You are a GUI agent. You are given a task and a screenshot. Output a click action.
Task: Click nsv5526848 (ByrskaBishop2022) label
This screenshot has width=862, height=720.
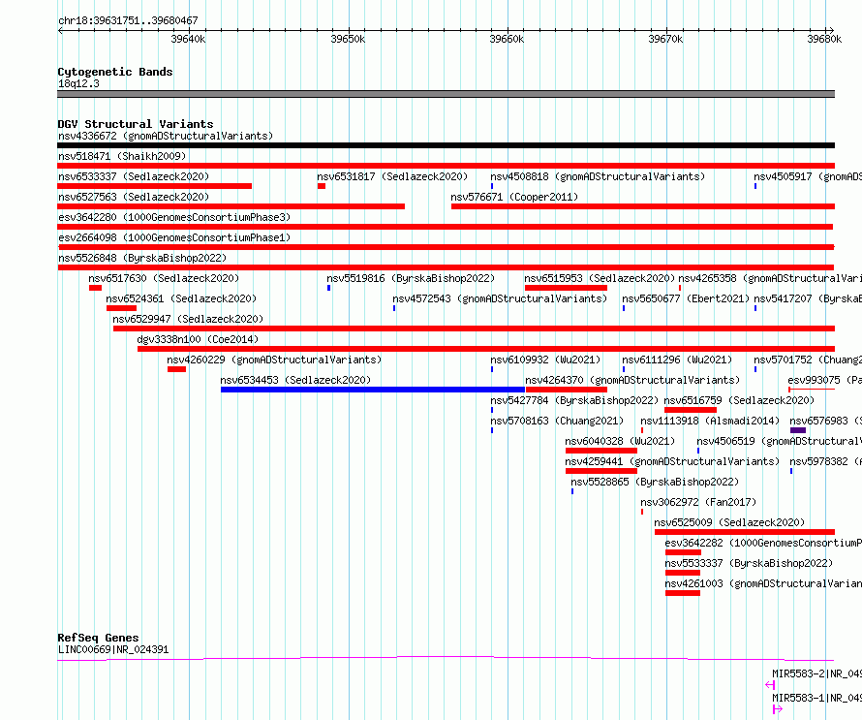[x=142, y=258]
